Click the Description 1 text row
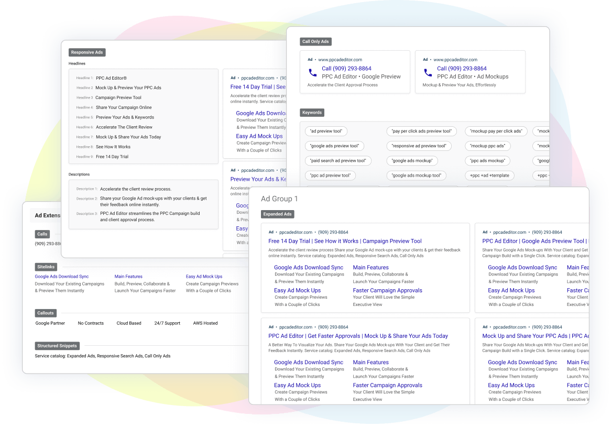This screenshot has width=612, height=427. click(x=136, y=189)
